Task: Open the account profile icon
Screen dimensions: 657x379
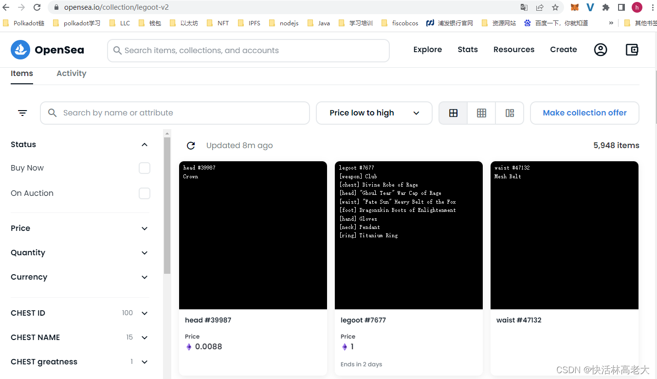Action: 601,50
